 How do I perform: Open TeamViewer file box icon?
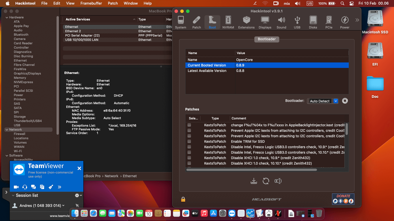[42, 187]
